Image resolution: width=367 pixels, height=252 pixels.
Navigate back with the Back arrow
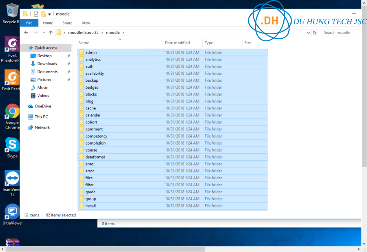[x=27, y=33]
